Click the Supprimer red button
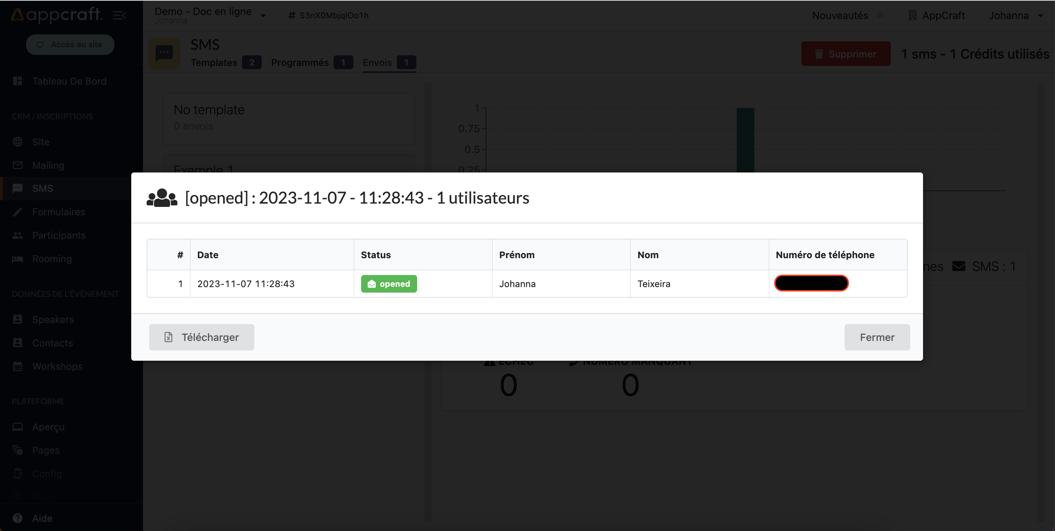This screenshot has height=531, width=1055. (x=845, y=53)
